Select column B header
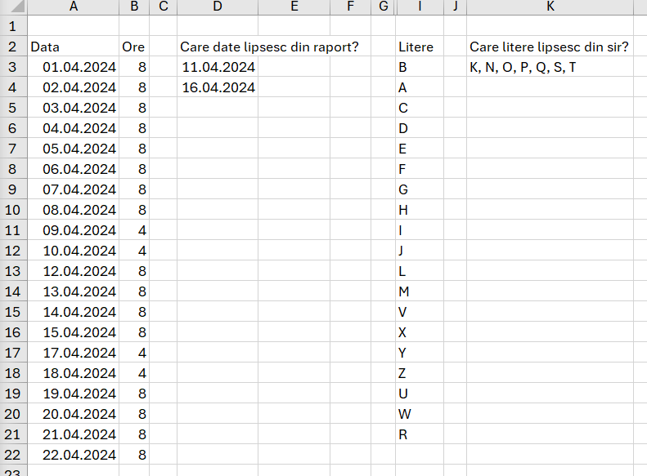647x476 pixels. [134, 7]
